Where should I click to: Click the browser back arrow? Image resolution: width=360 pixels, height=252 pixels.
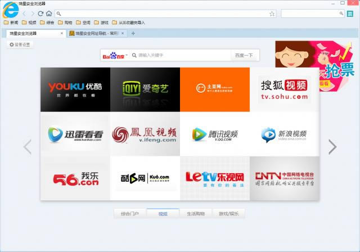tap(25, 13)
